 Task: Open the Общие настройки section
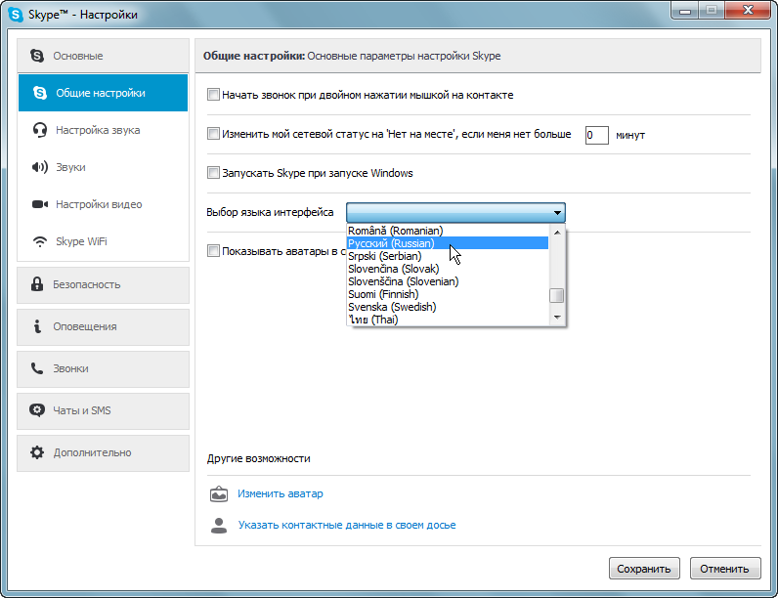tap(102, 93)
